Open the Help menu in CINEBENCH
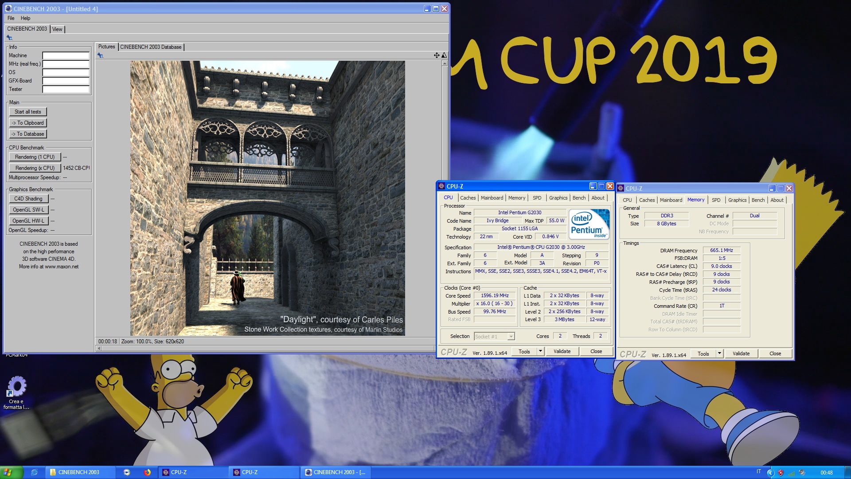The width and height of the screenshot is (851, 479). pyautogui.click(x=26, y=18)
